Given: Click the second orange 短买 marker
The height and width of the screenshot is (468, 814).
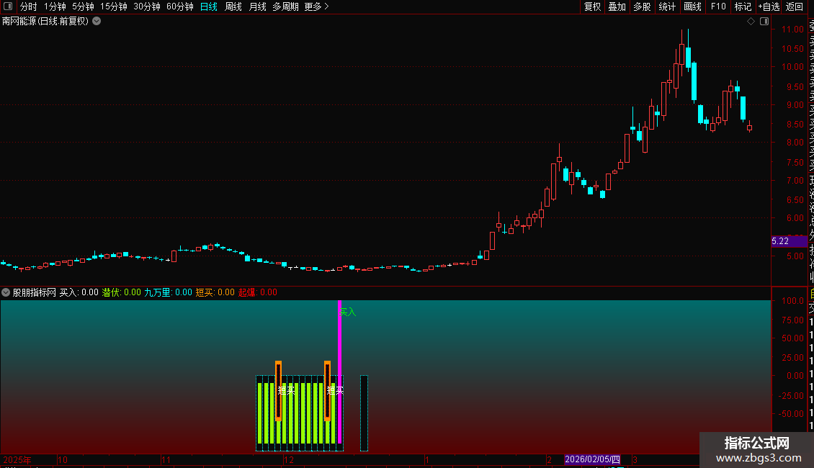Looking at the screenshot, I should pyautogui.click(x=327, y=391).
